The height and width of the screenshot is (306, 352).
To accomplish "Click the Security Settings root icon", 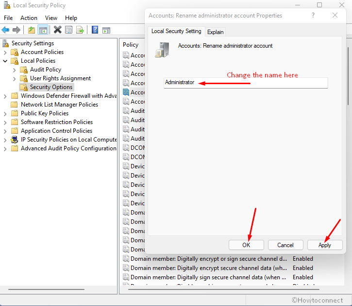I will (x=6, y=43).
